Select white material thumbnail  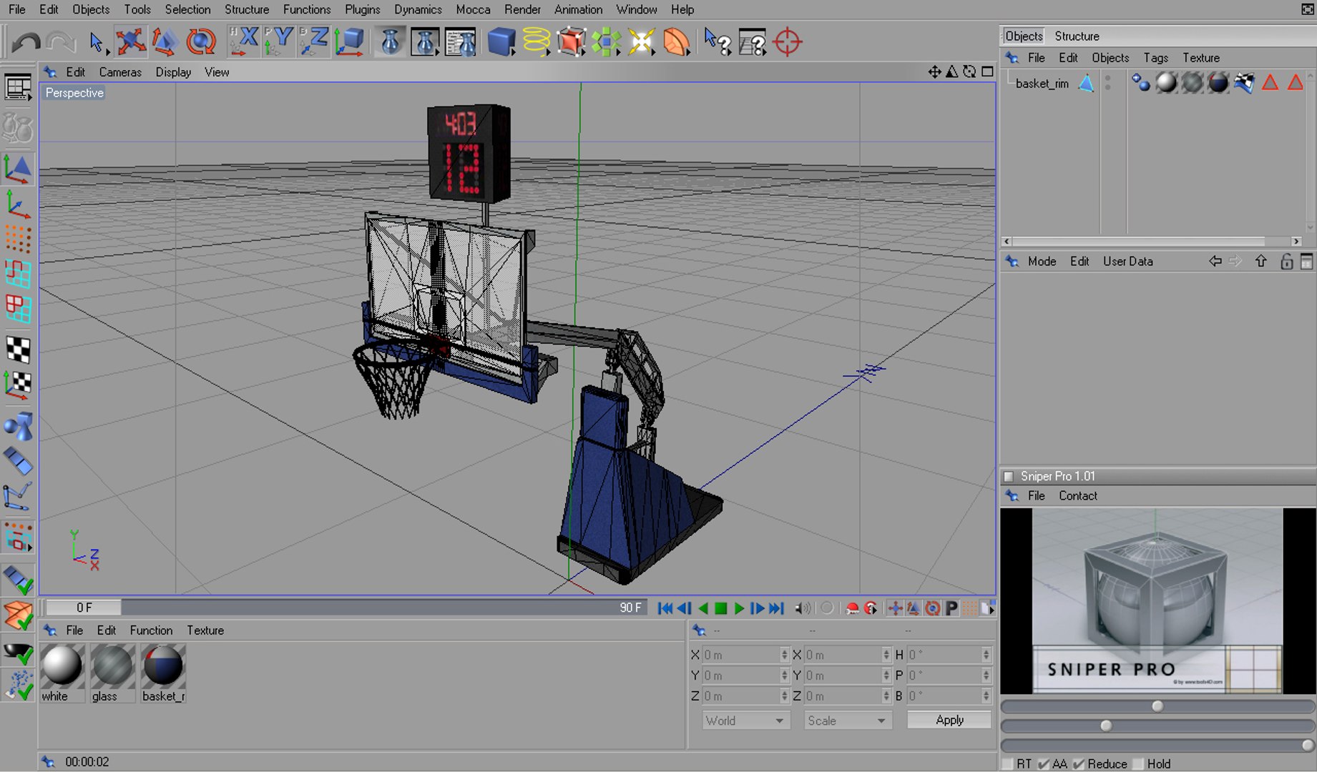point(62,665)
